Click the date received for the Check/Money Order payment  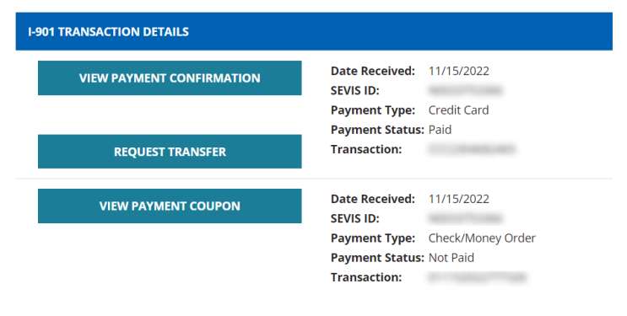tap(459, 199)
